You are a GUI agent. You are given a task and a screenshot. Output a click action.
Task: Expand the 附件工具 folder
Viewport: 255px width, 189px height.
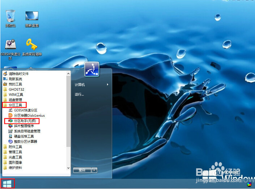pyautogui.click(x=13, y=147)
